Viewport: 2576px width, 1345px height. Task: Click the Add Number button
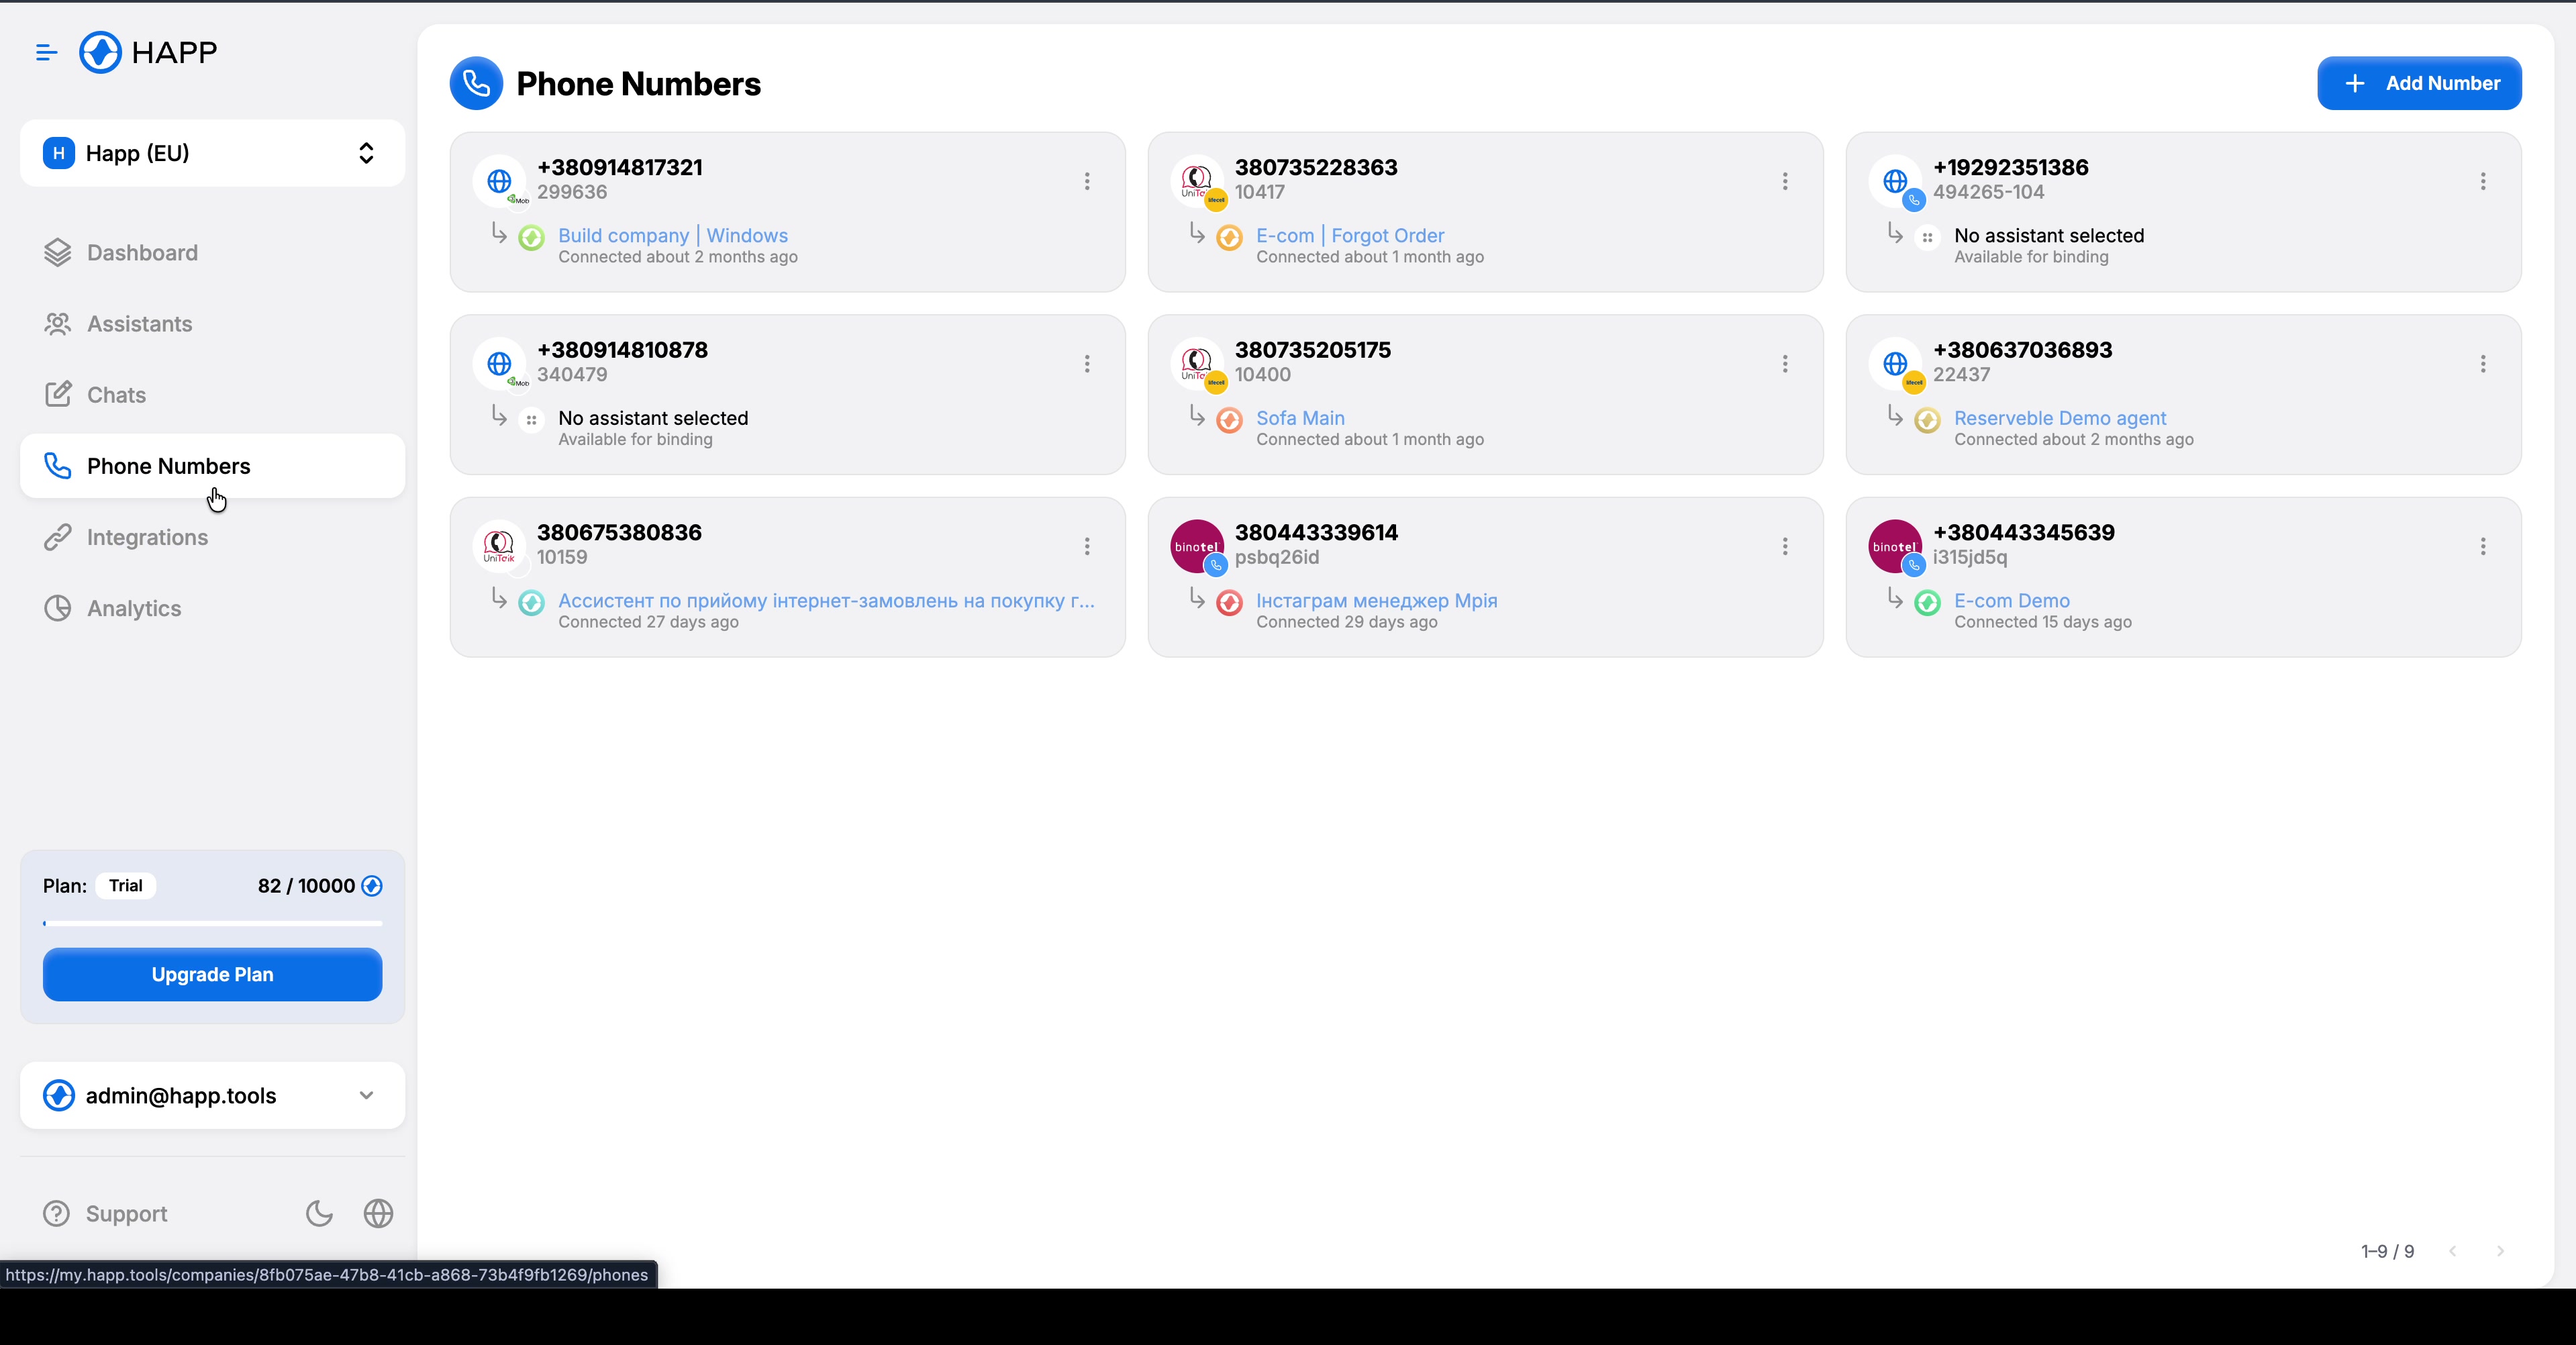coord(2419,83)
